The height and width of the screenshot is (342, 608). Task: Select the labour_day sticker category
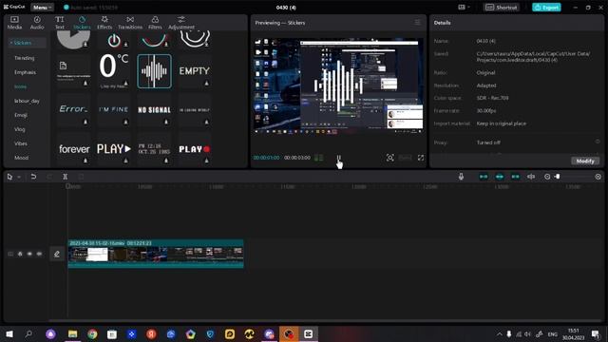coord(27,101)
